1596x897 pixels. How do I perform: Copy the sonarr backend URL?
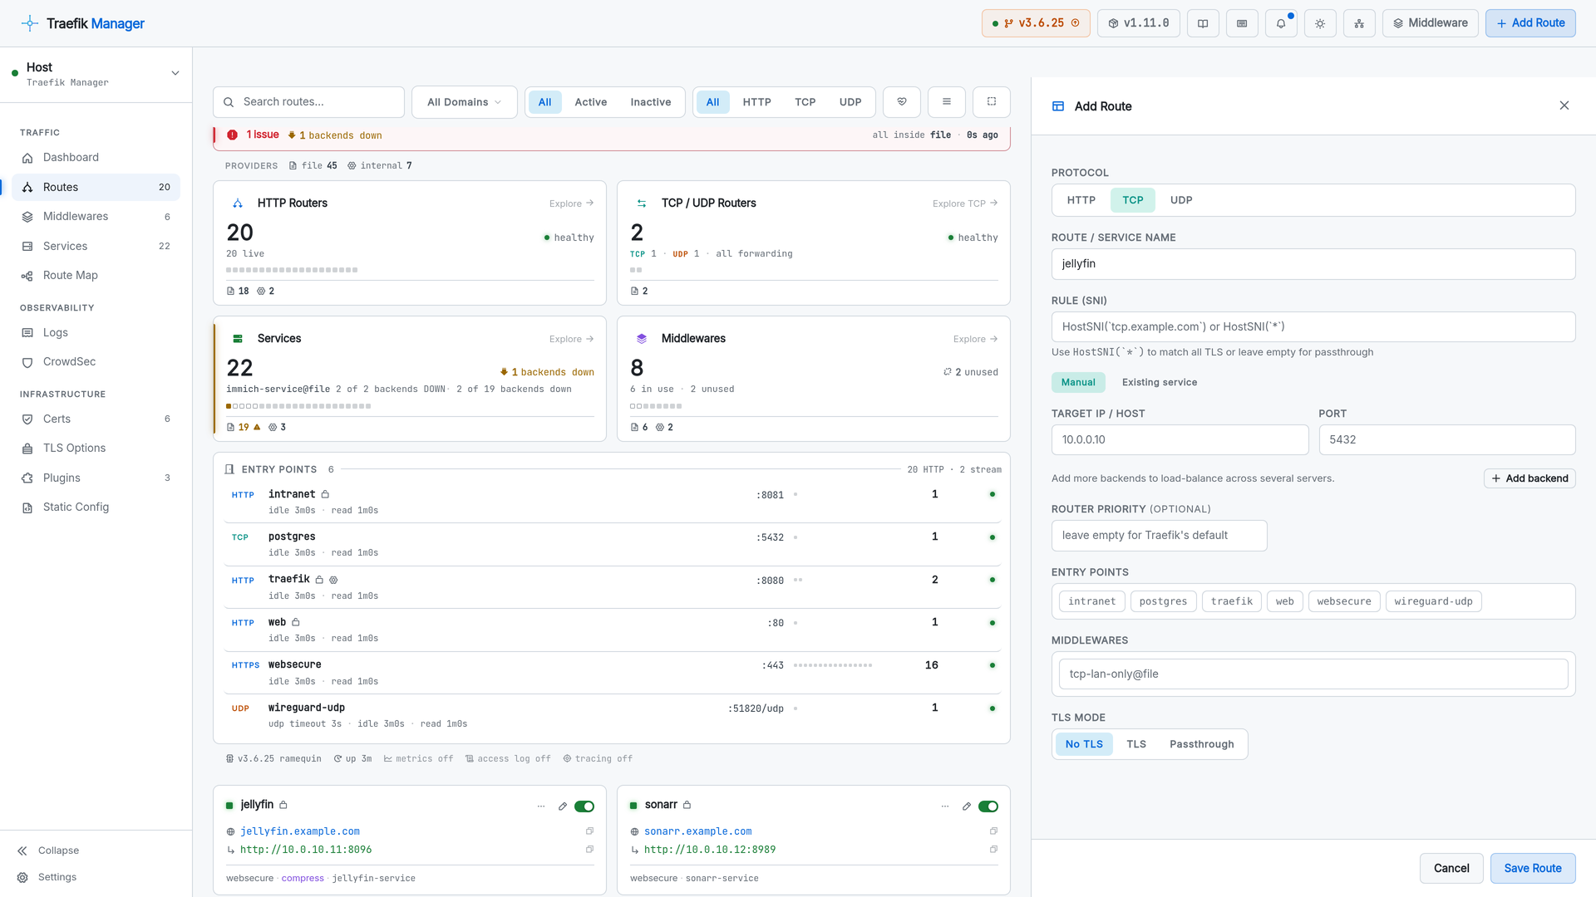coord(993,850)
